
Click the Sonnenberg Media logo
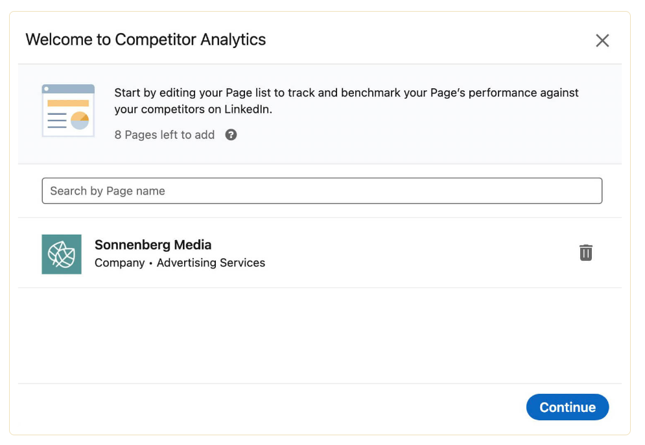point(62,254)
